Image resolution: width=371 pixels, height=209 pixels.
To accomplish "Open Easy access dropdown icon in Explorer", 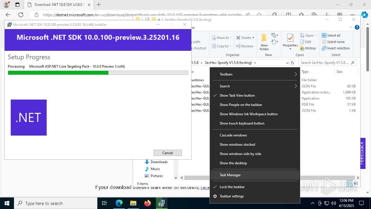I will click(274, 42).
